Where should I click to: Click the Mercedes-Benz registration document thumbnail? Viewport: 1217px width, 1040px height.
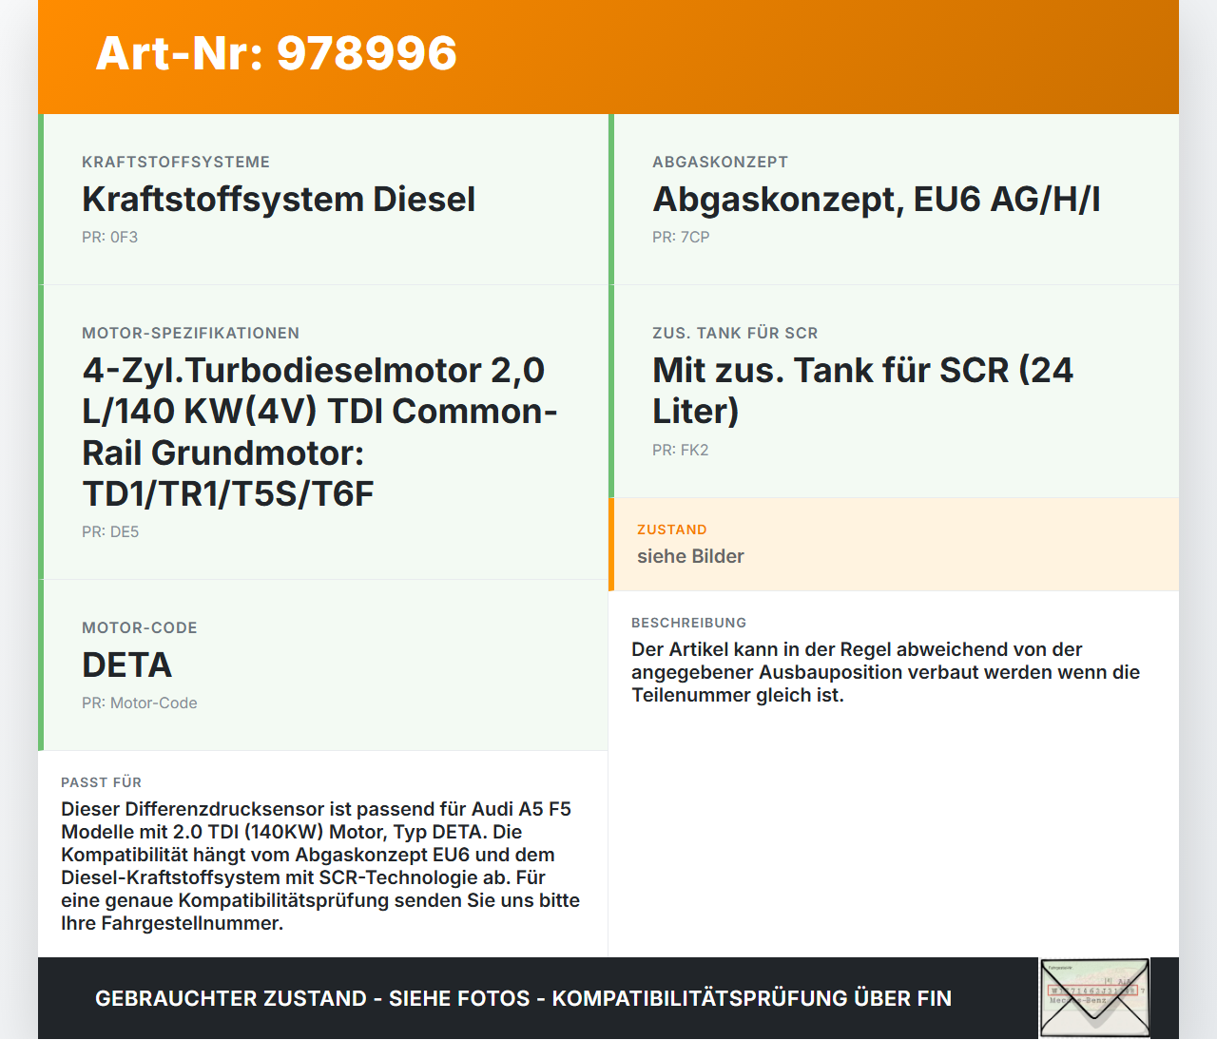tap(1093, 997)
